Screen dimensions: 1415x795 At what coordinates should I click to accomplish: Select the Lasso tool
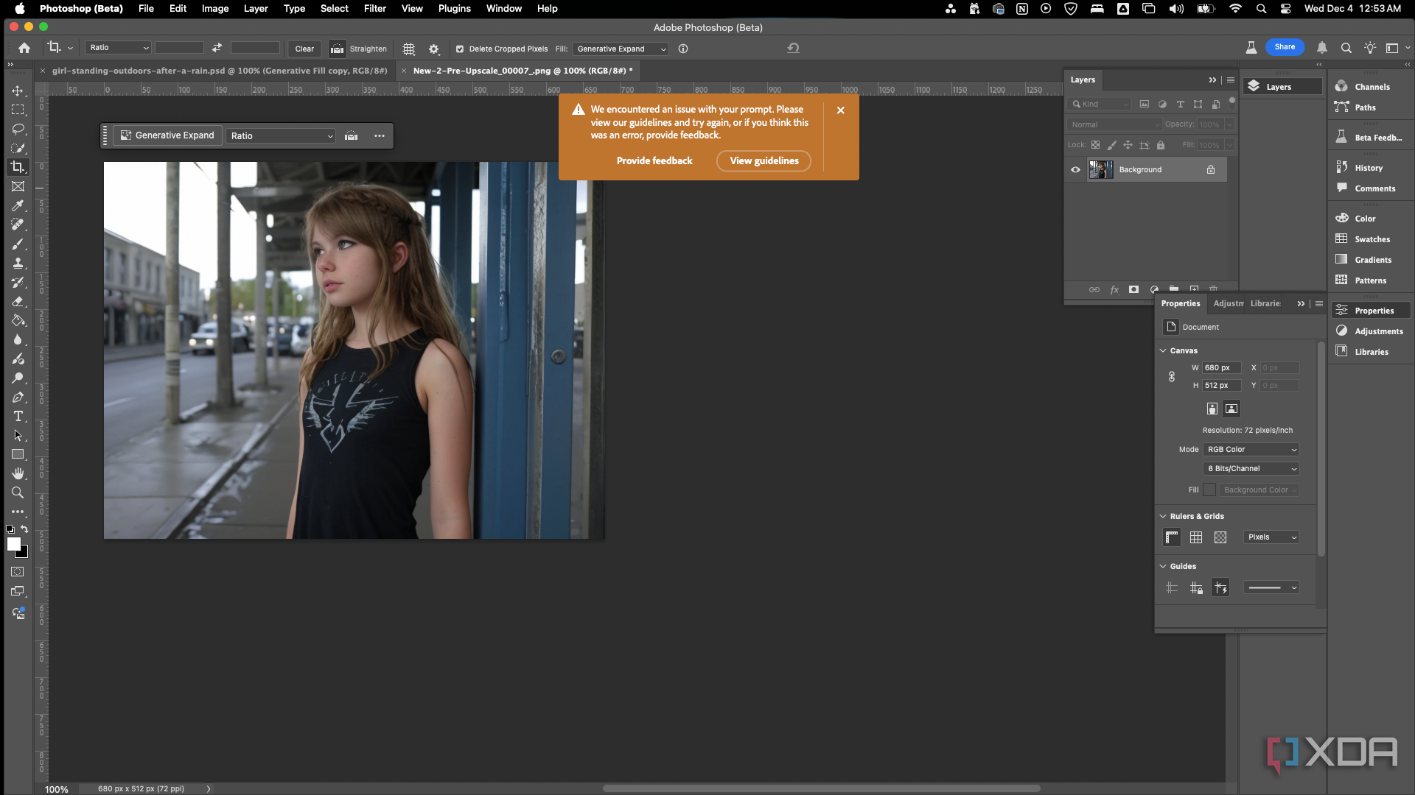(x=18, y=129)
